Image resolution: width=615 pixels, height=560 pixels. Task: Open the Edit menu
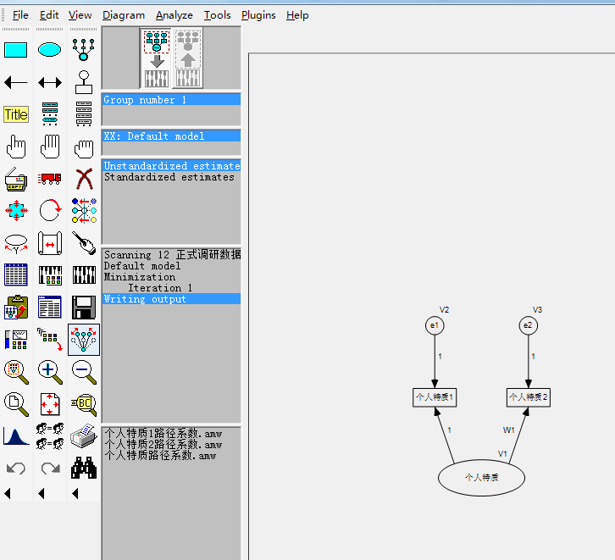tap(49, 15)
